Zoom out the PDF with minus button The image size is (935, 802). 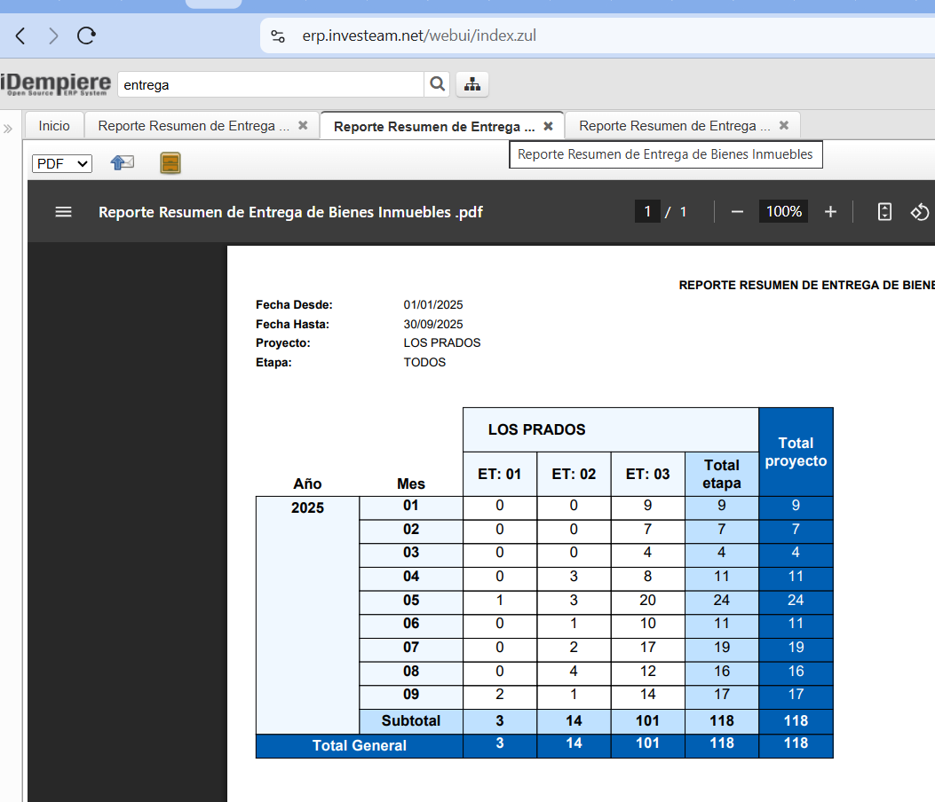coord(736,212)
